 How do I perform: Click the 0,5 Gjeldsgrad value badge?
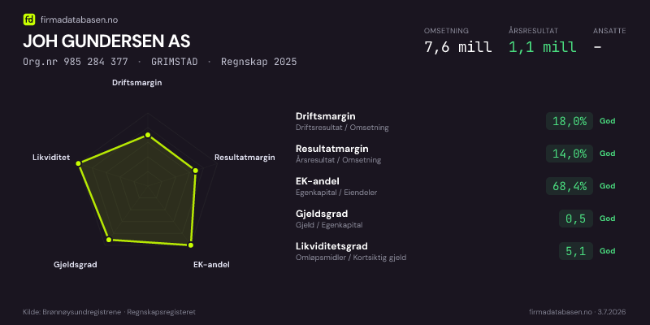(x=576, y=219)
